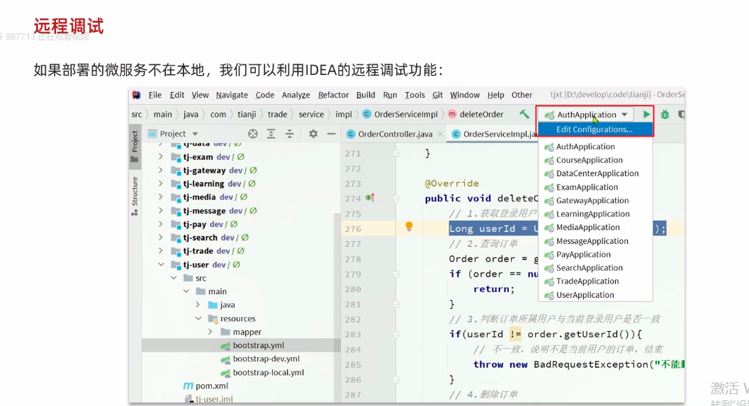Select PayApplication configuration

(595, 255)
